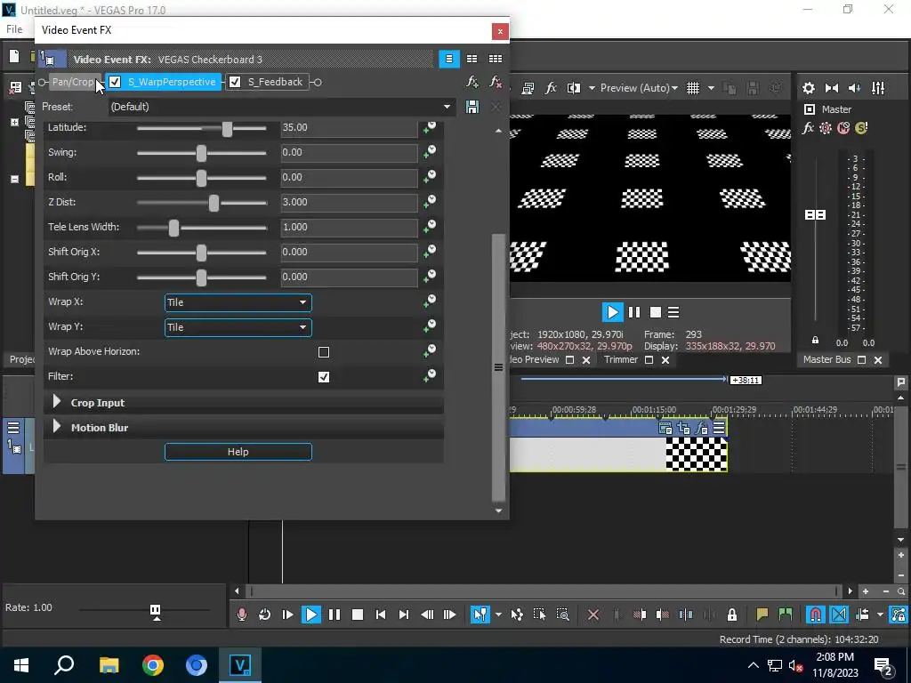The width and height of the screenshot is (911, 683).
Task: Switch to the Master Bus tab
Action: (x=826, y=359)
